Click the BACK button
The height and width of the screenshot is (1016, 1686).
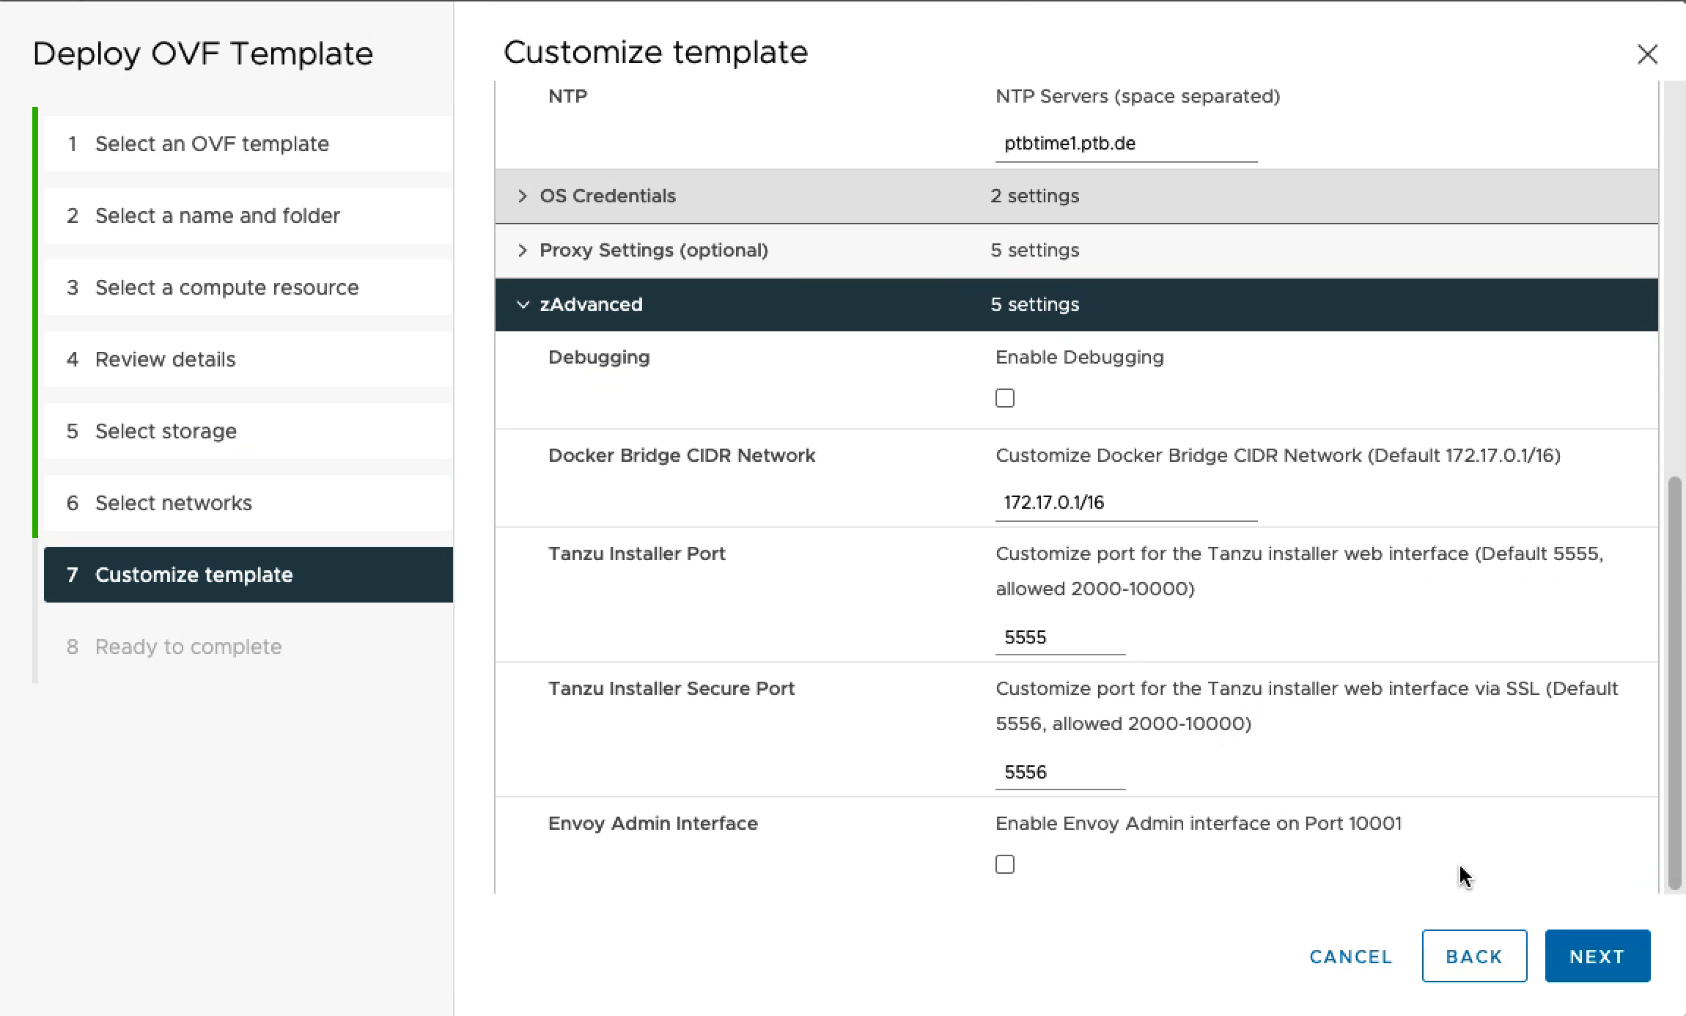pyautogui.click(x=1473, y=956)
